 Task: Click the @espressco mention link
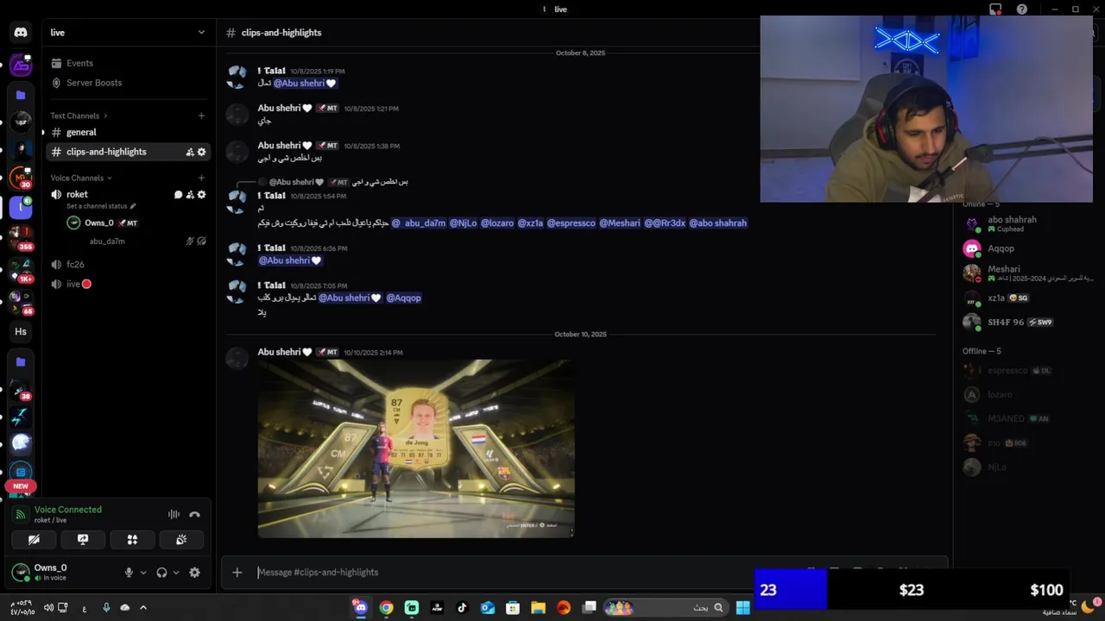click(x=571, y=223)
